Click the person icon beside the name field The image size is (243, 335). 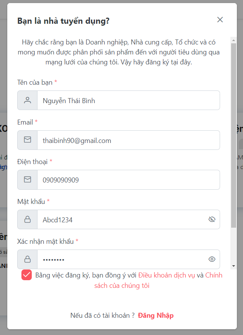[27, 100]
